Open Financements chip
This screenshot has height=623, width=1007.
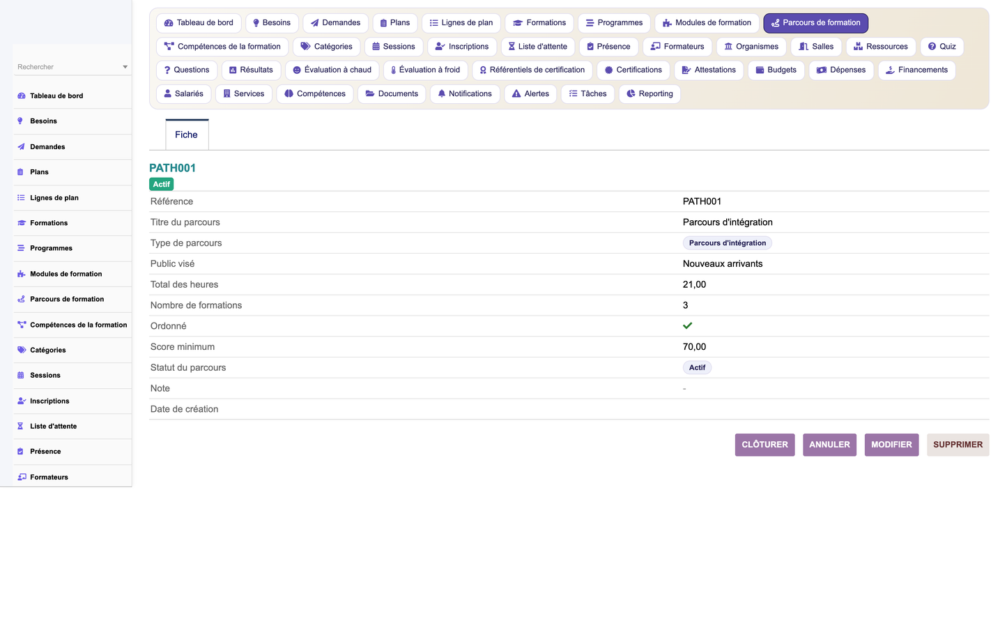tap(916, 70)
